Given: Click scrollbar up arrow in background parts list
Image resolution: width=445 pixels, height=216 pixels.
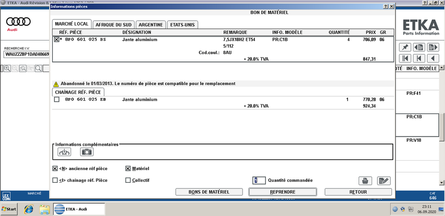Looking at the screenshot, I should pyautogui.click(x=441, y=68).
